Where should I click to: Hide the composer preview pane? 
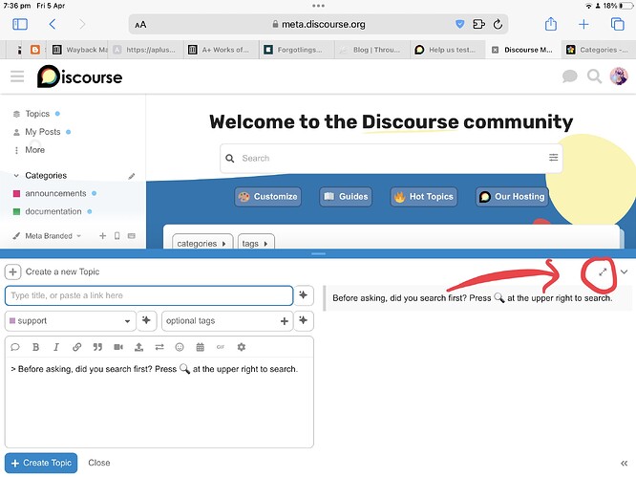[x=624, y=463]
